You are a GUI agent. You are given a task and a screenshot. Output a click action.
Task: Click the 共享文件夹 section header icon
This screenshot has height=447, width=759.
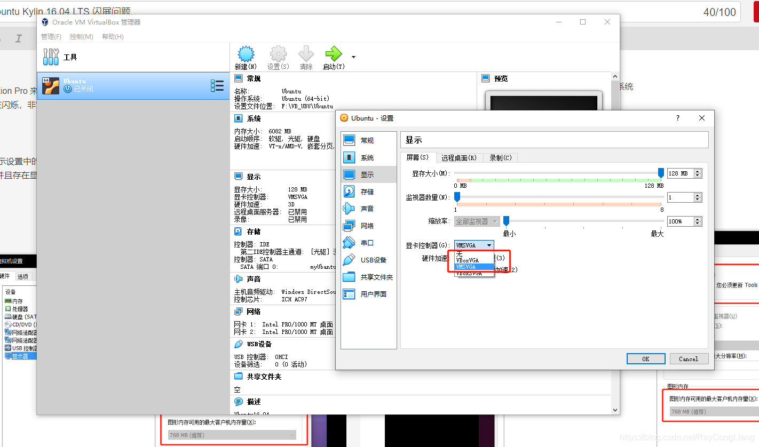(x=238, y=377)
